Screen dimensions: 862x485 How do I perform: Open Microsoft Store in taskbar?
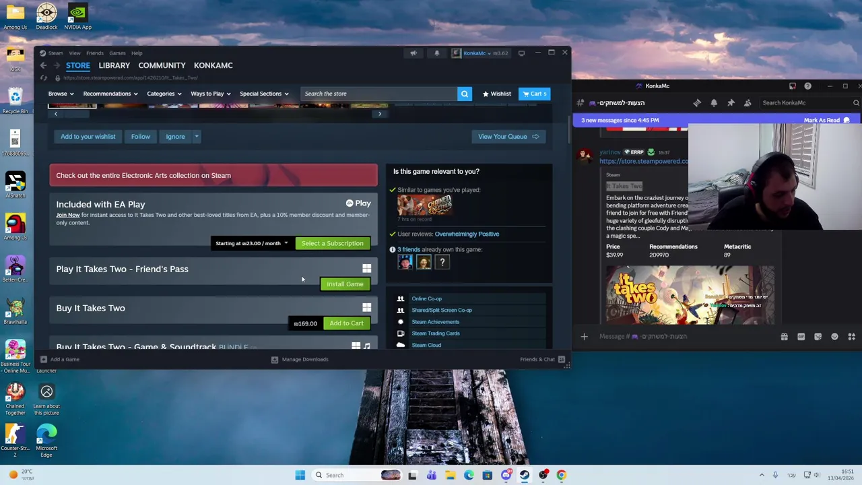(x=487, y=475)
